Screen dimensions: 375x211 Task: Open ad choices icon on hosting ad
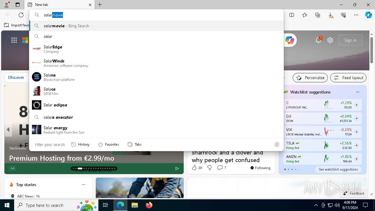coord(177,169)
